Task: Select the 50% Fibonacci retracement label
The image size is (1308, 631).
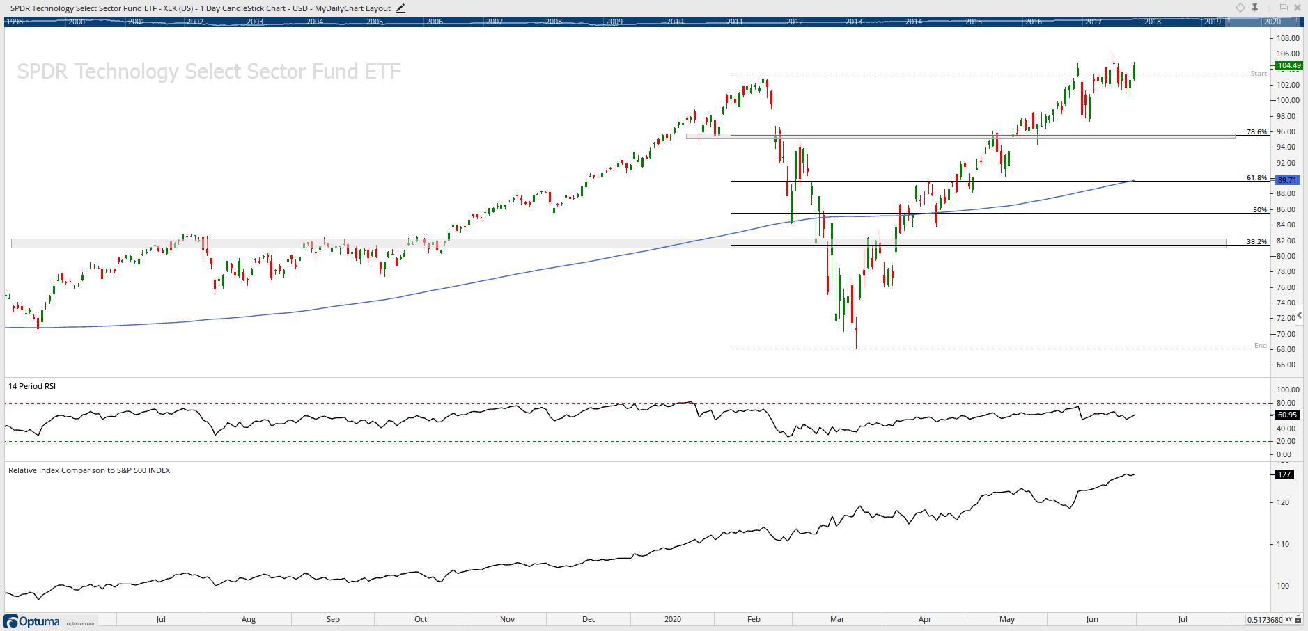Action: point(1260,209)
